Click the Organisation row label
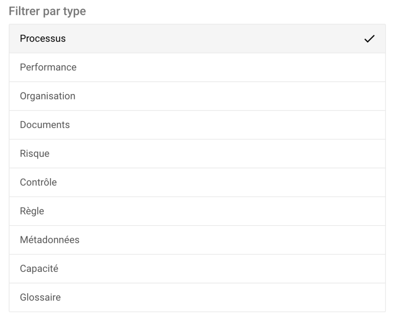395x322 pixels. click(x=47, y=96)
